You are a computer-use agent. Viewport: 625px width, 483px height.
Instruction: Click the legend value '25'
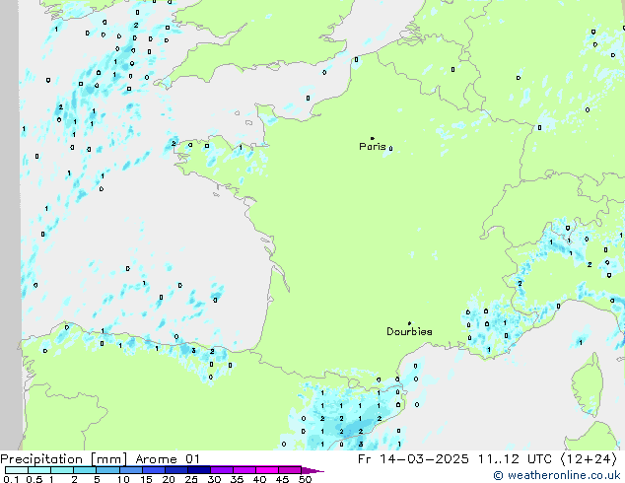click(191, 479)
